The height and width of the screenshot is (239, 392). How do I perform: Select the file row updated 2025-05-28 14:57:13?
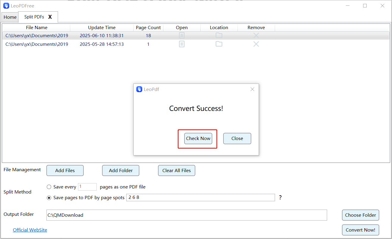coord(196,44)
